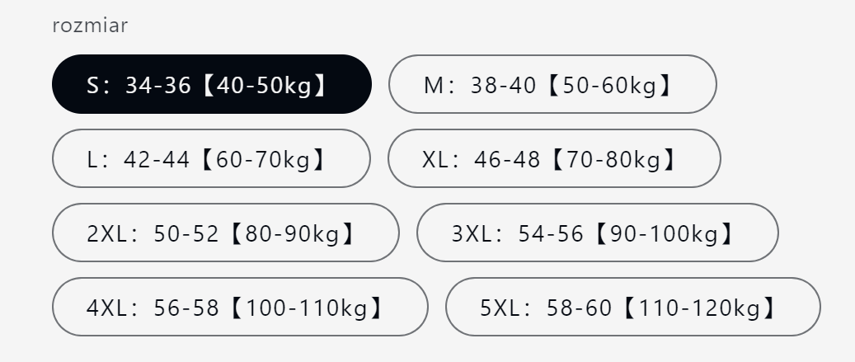855x362 pixels.
Task: Pick the 70-80kg size button
Action: coord(554,158)
